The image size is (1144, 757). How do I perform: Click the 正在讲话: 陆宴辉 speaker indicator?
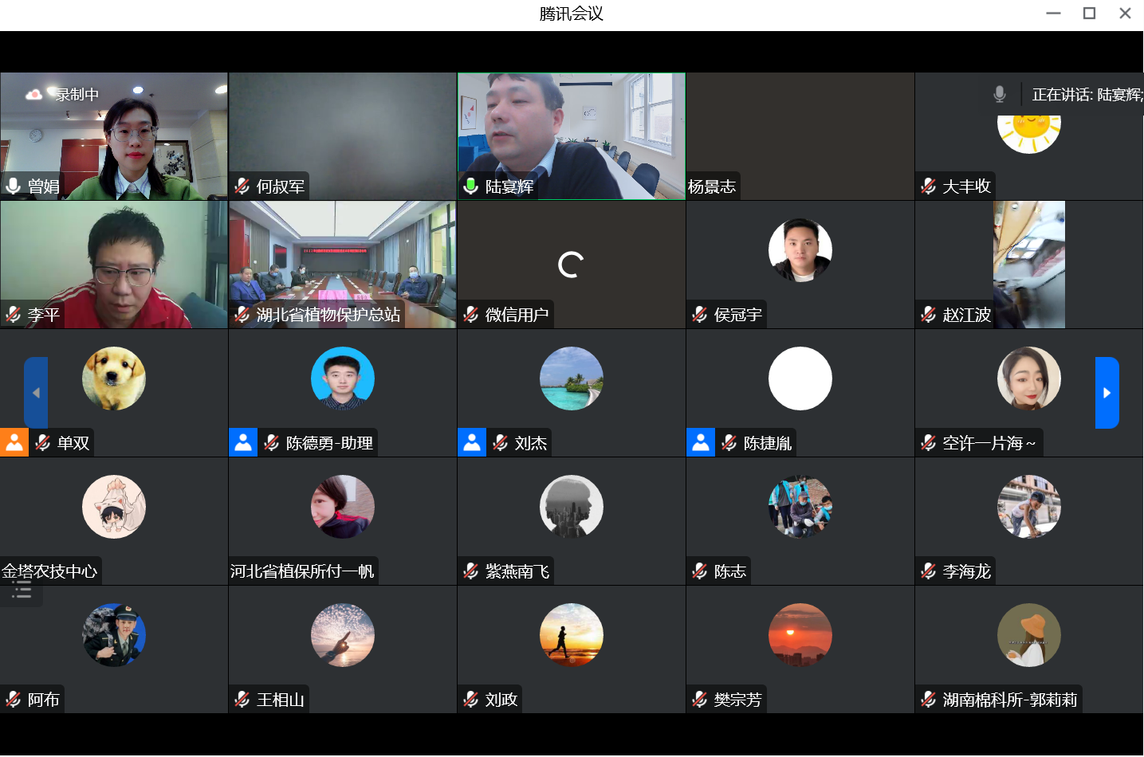1087,95
